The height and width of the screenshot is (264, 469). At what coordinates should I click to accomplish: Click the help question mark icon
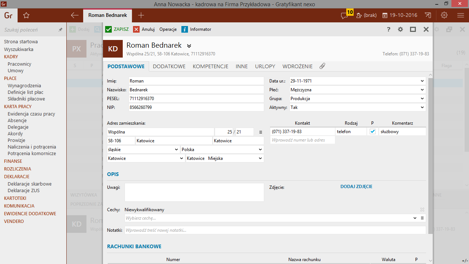coord(389,29)
